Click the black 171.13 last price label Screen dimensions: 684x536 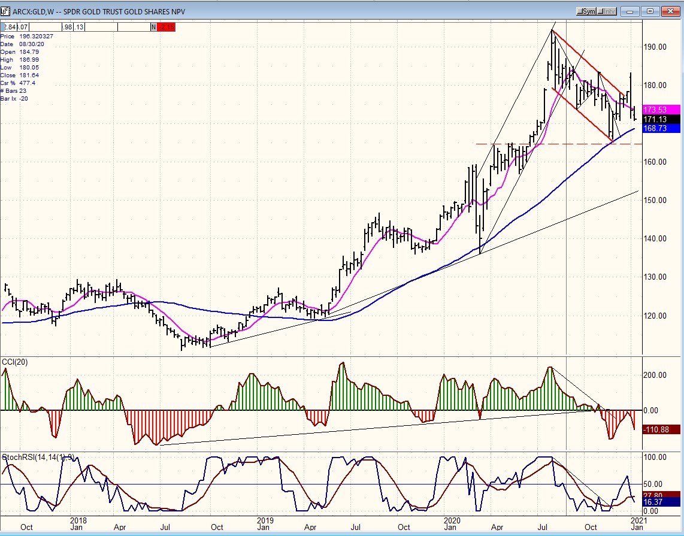click(x=661, y=119)
